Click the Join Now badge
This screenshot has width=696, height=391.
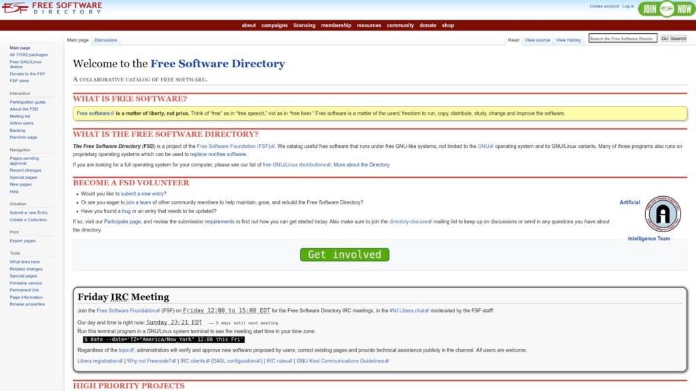point(667,9)
